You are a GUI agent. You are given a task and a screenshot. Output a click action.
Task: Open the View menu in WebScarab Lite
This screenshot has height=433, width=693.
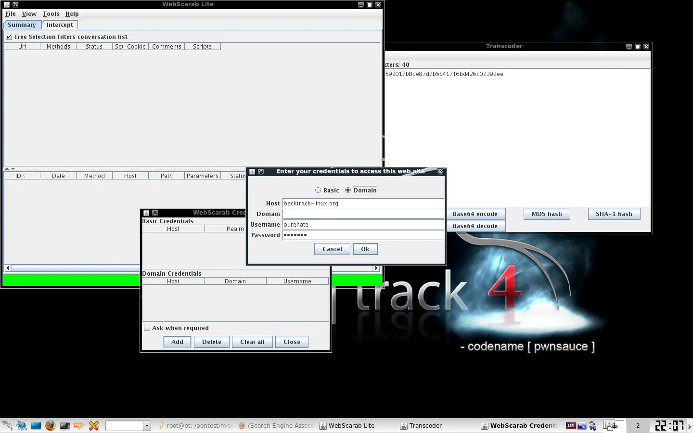pos(29,14)
